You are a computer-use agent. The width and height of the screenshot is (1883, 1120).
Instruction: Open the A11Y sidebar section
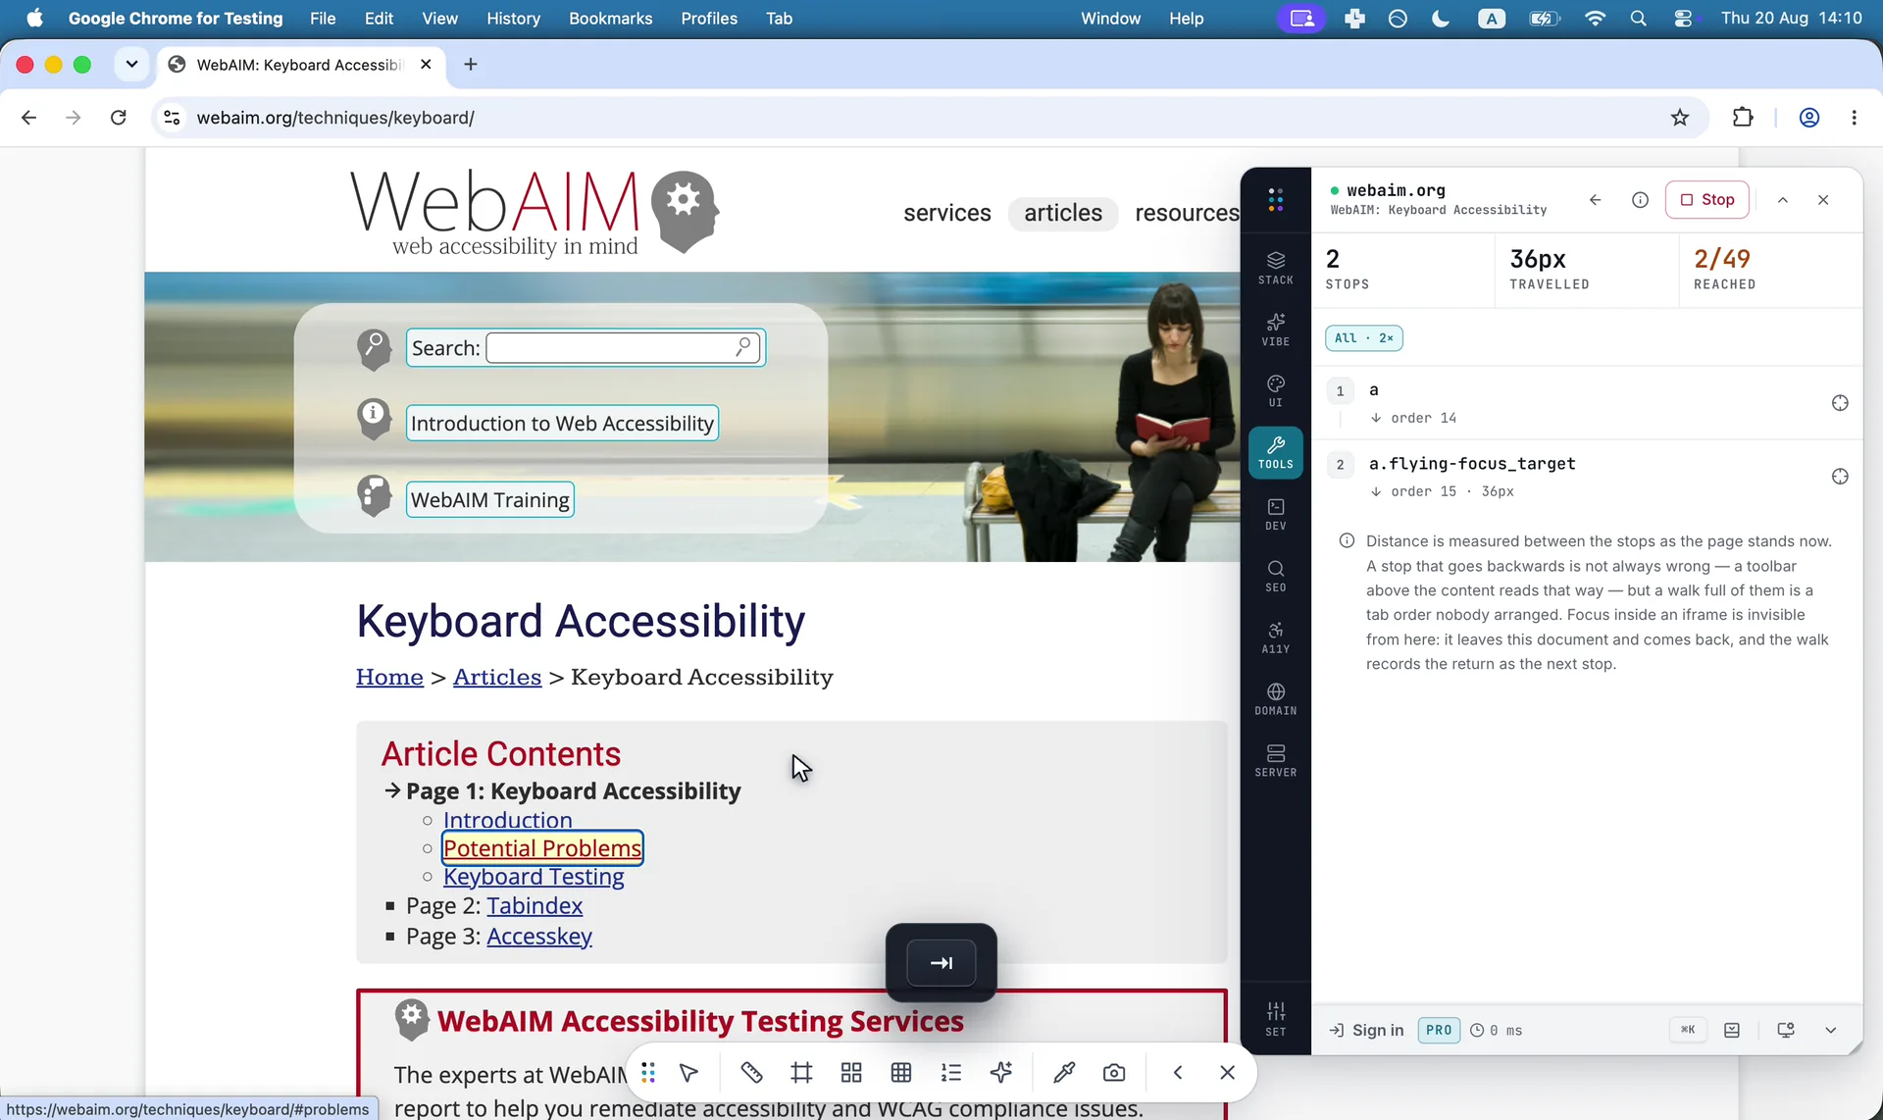[1275, 637]
